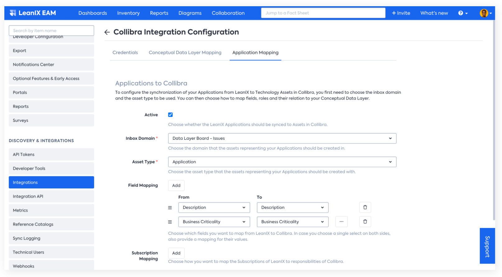Open Technical Users in the sidebar

pos(51,252)
